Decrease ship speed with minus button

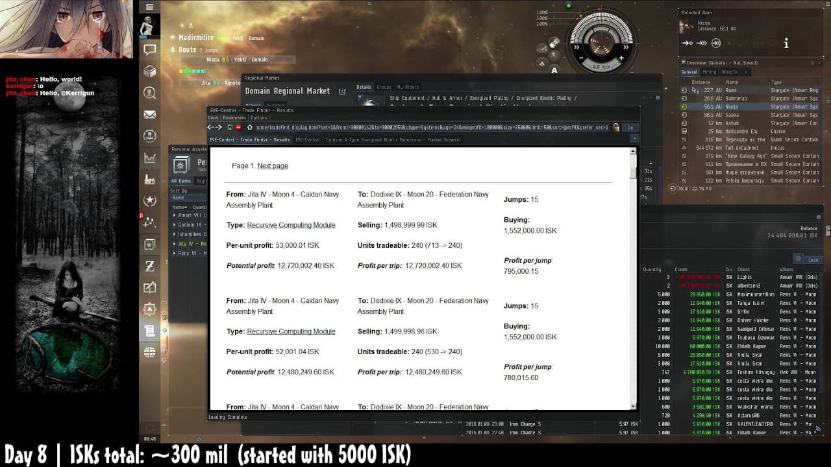click(580, 58)
